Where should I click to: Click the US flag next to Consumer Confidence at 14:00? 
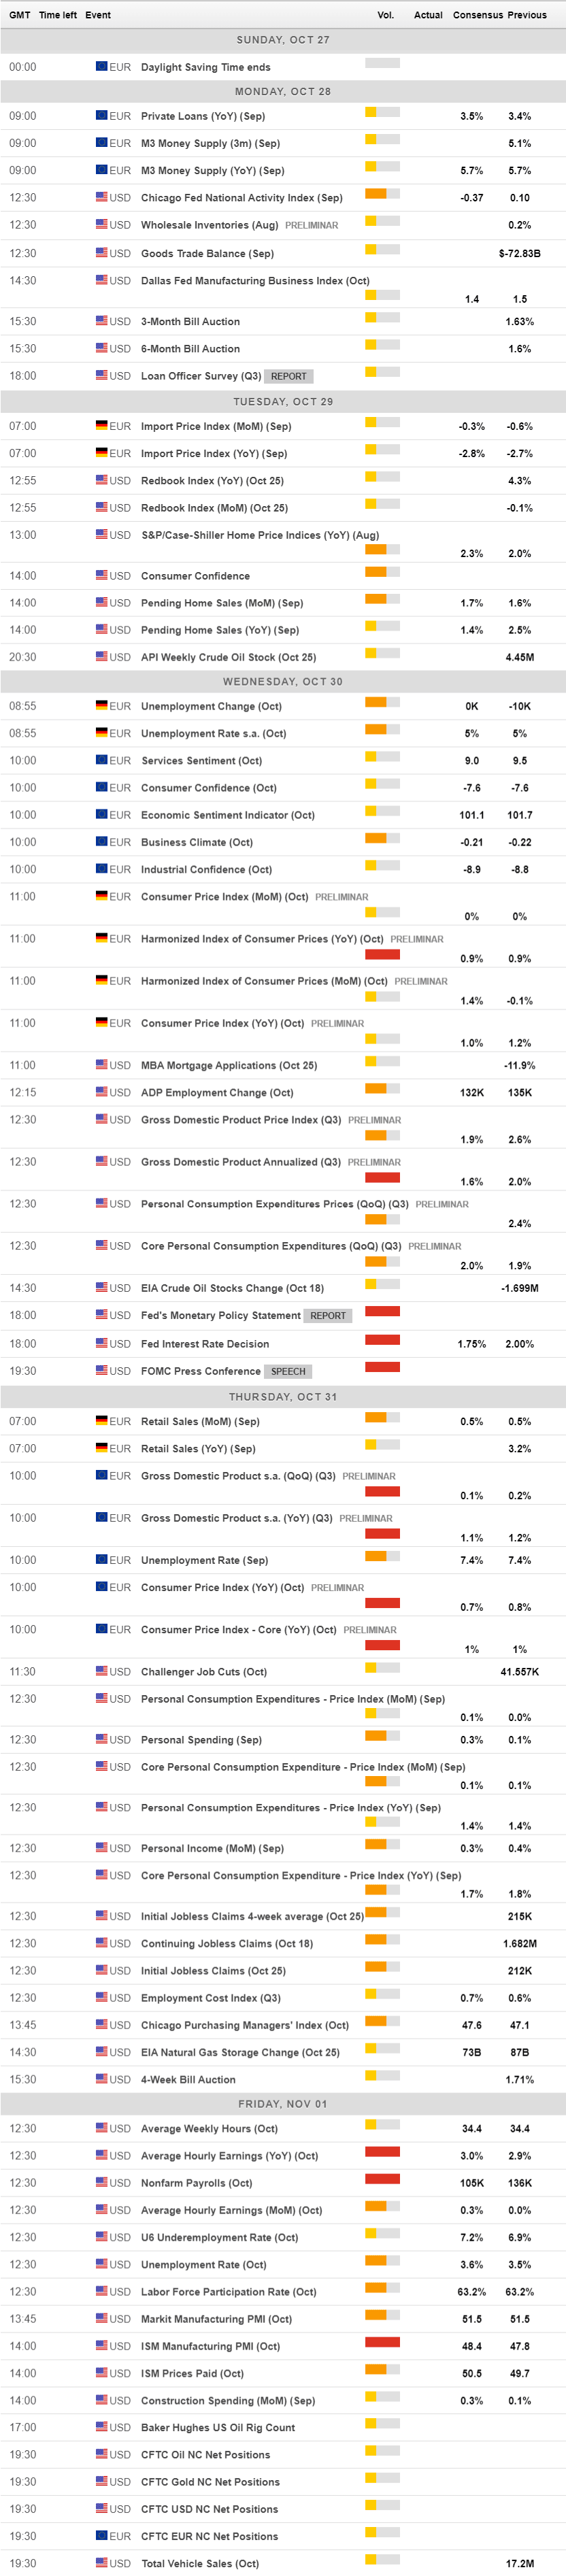[101, 576]
